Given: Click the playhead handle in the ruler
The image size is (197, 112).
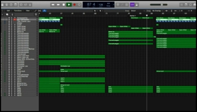Looking at the screenshot, I should 147,16.
